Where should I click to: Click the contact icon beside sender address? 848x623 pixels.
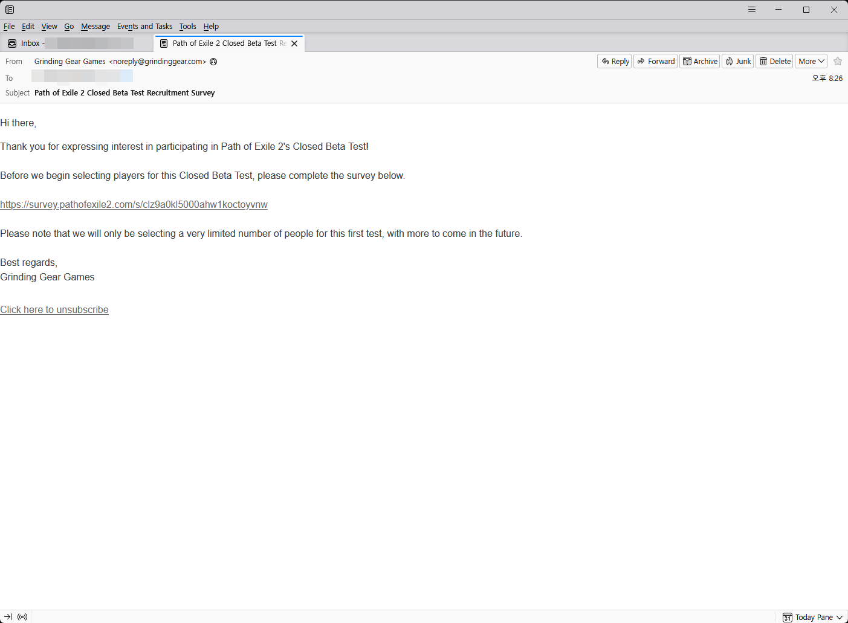[213, 62]
